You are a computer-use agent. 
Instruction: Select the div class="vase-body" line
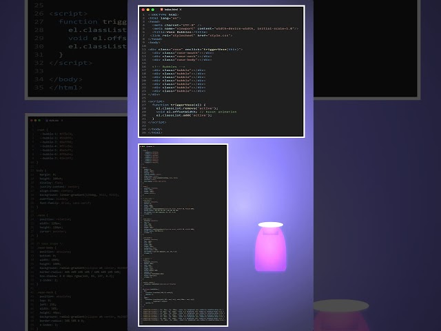pos(182,60)
